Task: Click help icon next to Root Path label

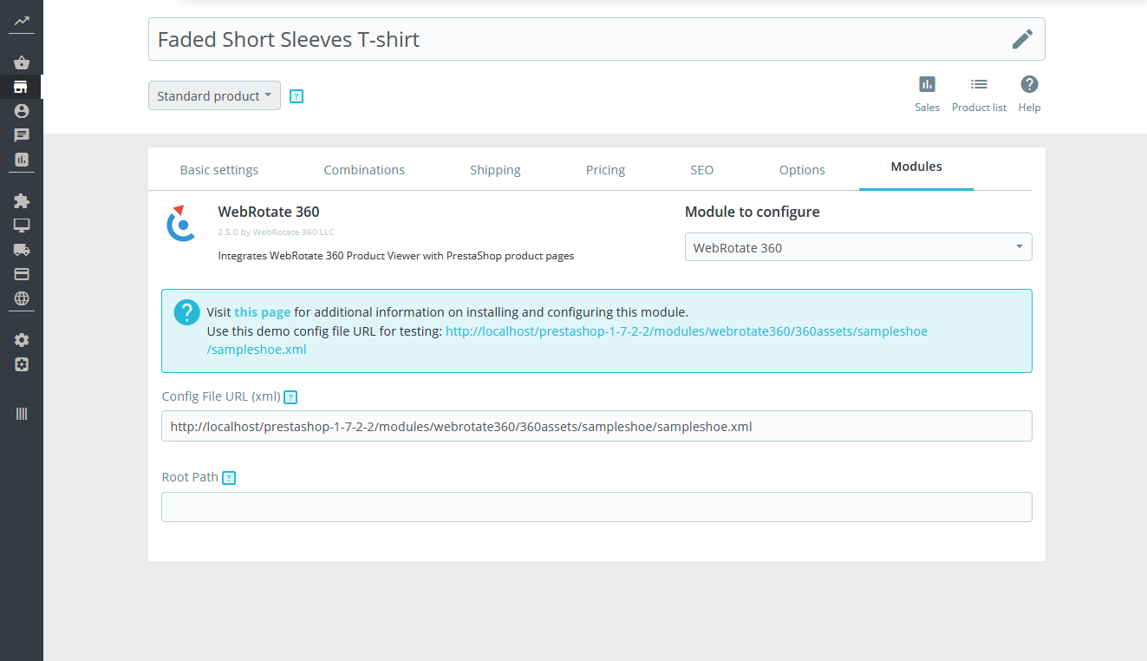Action: (229, 478)
